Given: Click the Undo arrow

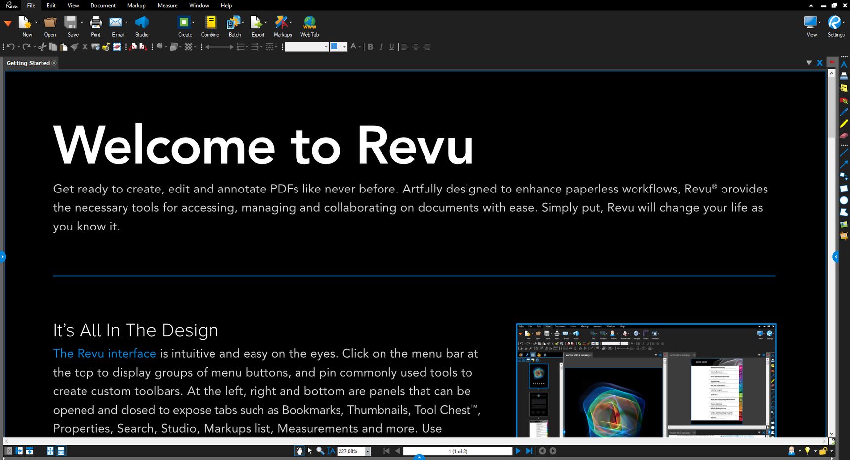Looking at the screenshot, I should [10, 47].
